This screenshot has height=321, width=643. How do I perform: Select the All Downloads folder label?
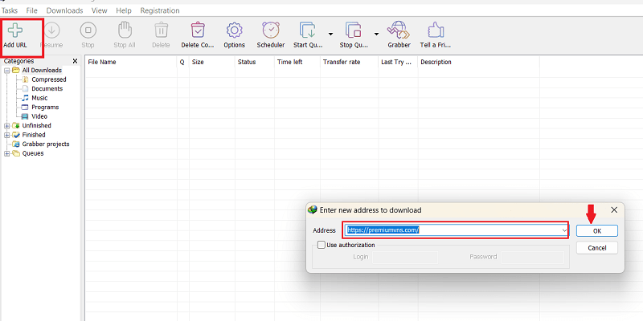42,71
